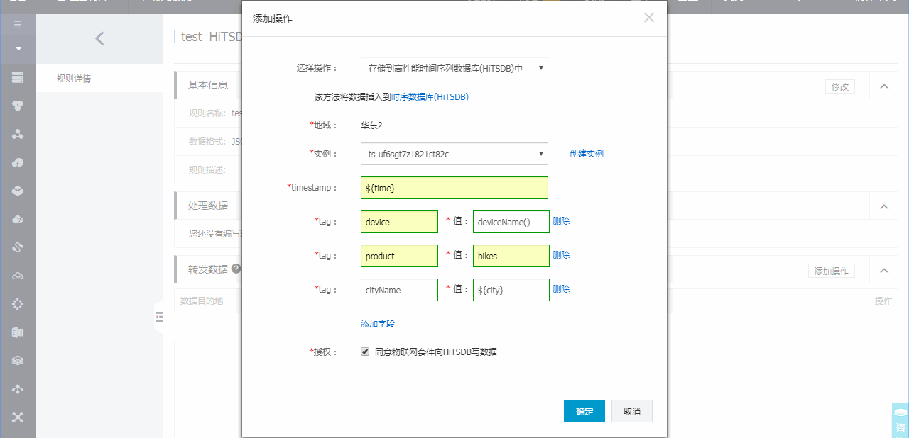Open the cloud upload sidebar icon

[x=18, y=162]
